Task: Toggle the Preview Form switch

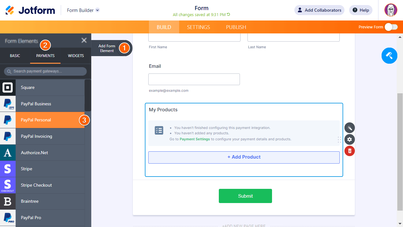Action: click(391, 27)
